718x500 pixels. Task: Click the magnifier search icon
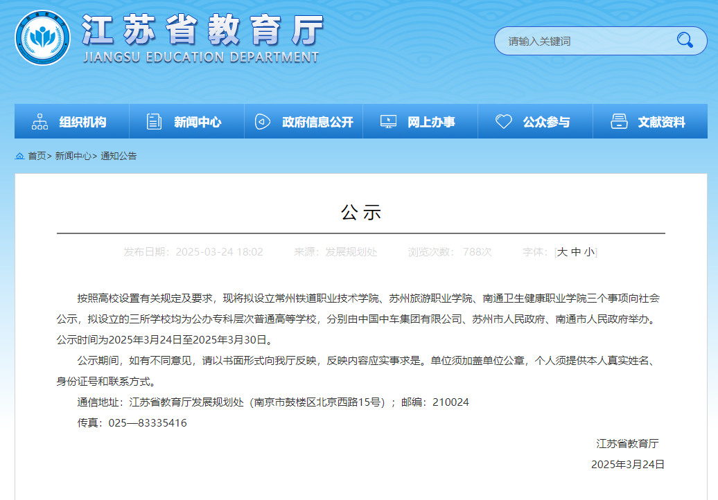click(685, 40)
